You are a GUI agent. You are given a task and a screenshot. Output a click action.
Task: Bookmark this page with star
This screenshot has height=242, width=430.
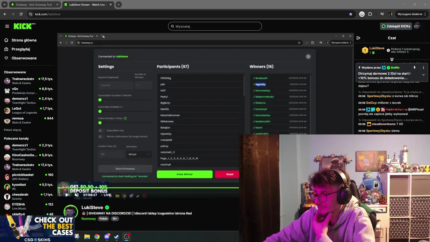[351, 14]
